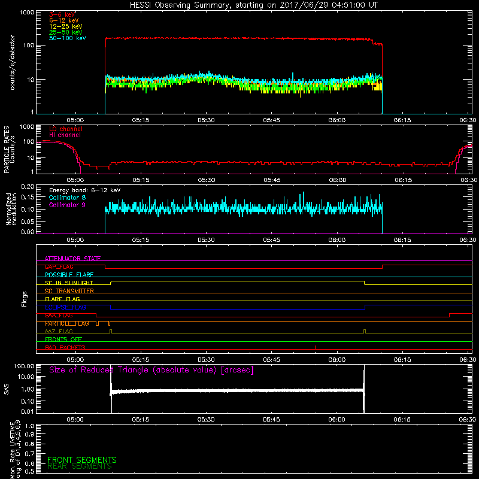The image size is (479, 479).
Task: Click the FLARE_FLAG label
Action: point(62,299)
